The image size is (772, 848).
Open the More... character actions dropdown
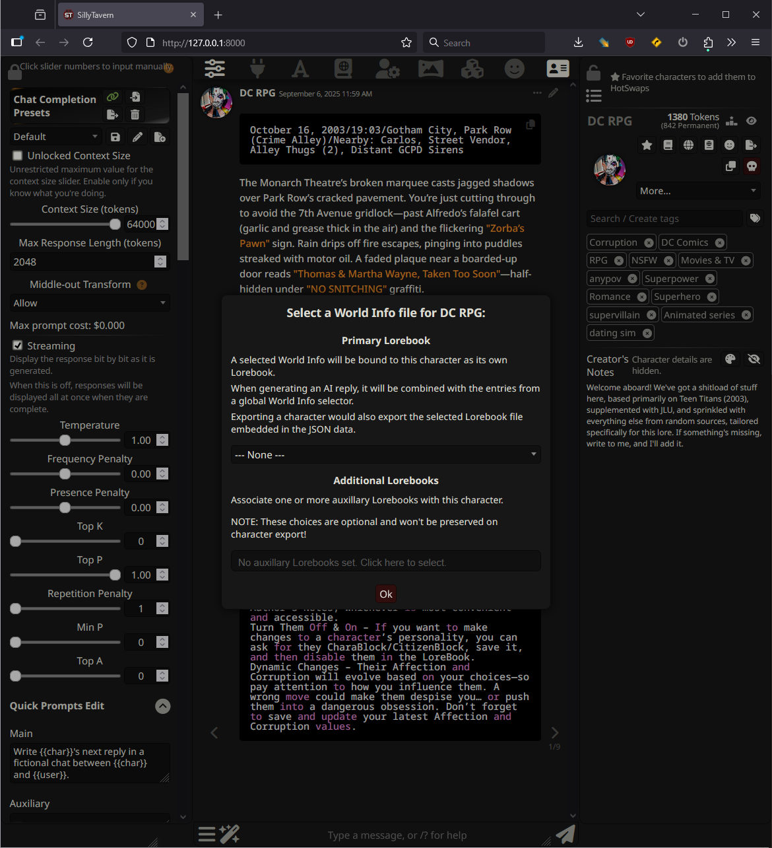[x=698, y=191]
